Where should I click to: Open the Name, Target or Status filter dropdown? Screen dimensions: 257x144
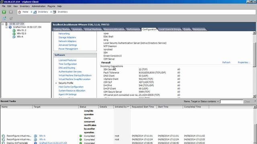[x=218, y=102]
